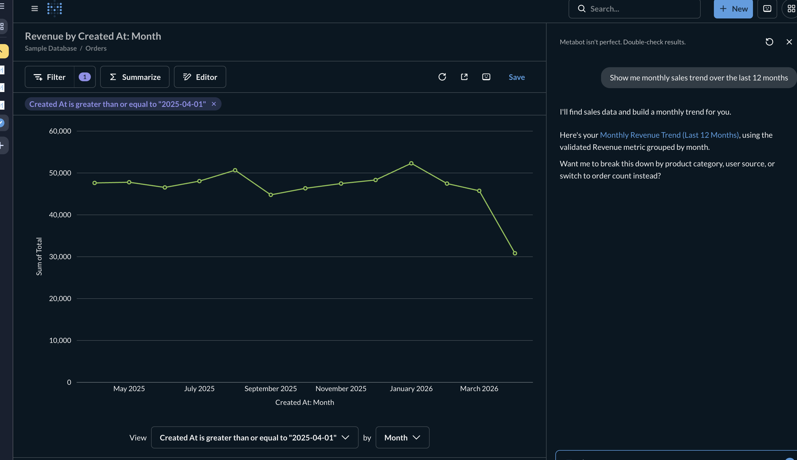This screenshot has width=797, height=460.
Task: Click the question title Revenue by Created At: Month
Action: (x=93, y=36)
